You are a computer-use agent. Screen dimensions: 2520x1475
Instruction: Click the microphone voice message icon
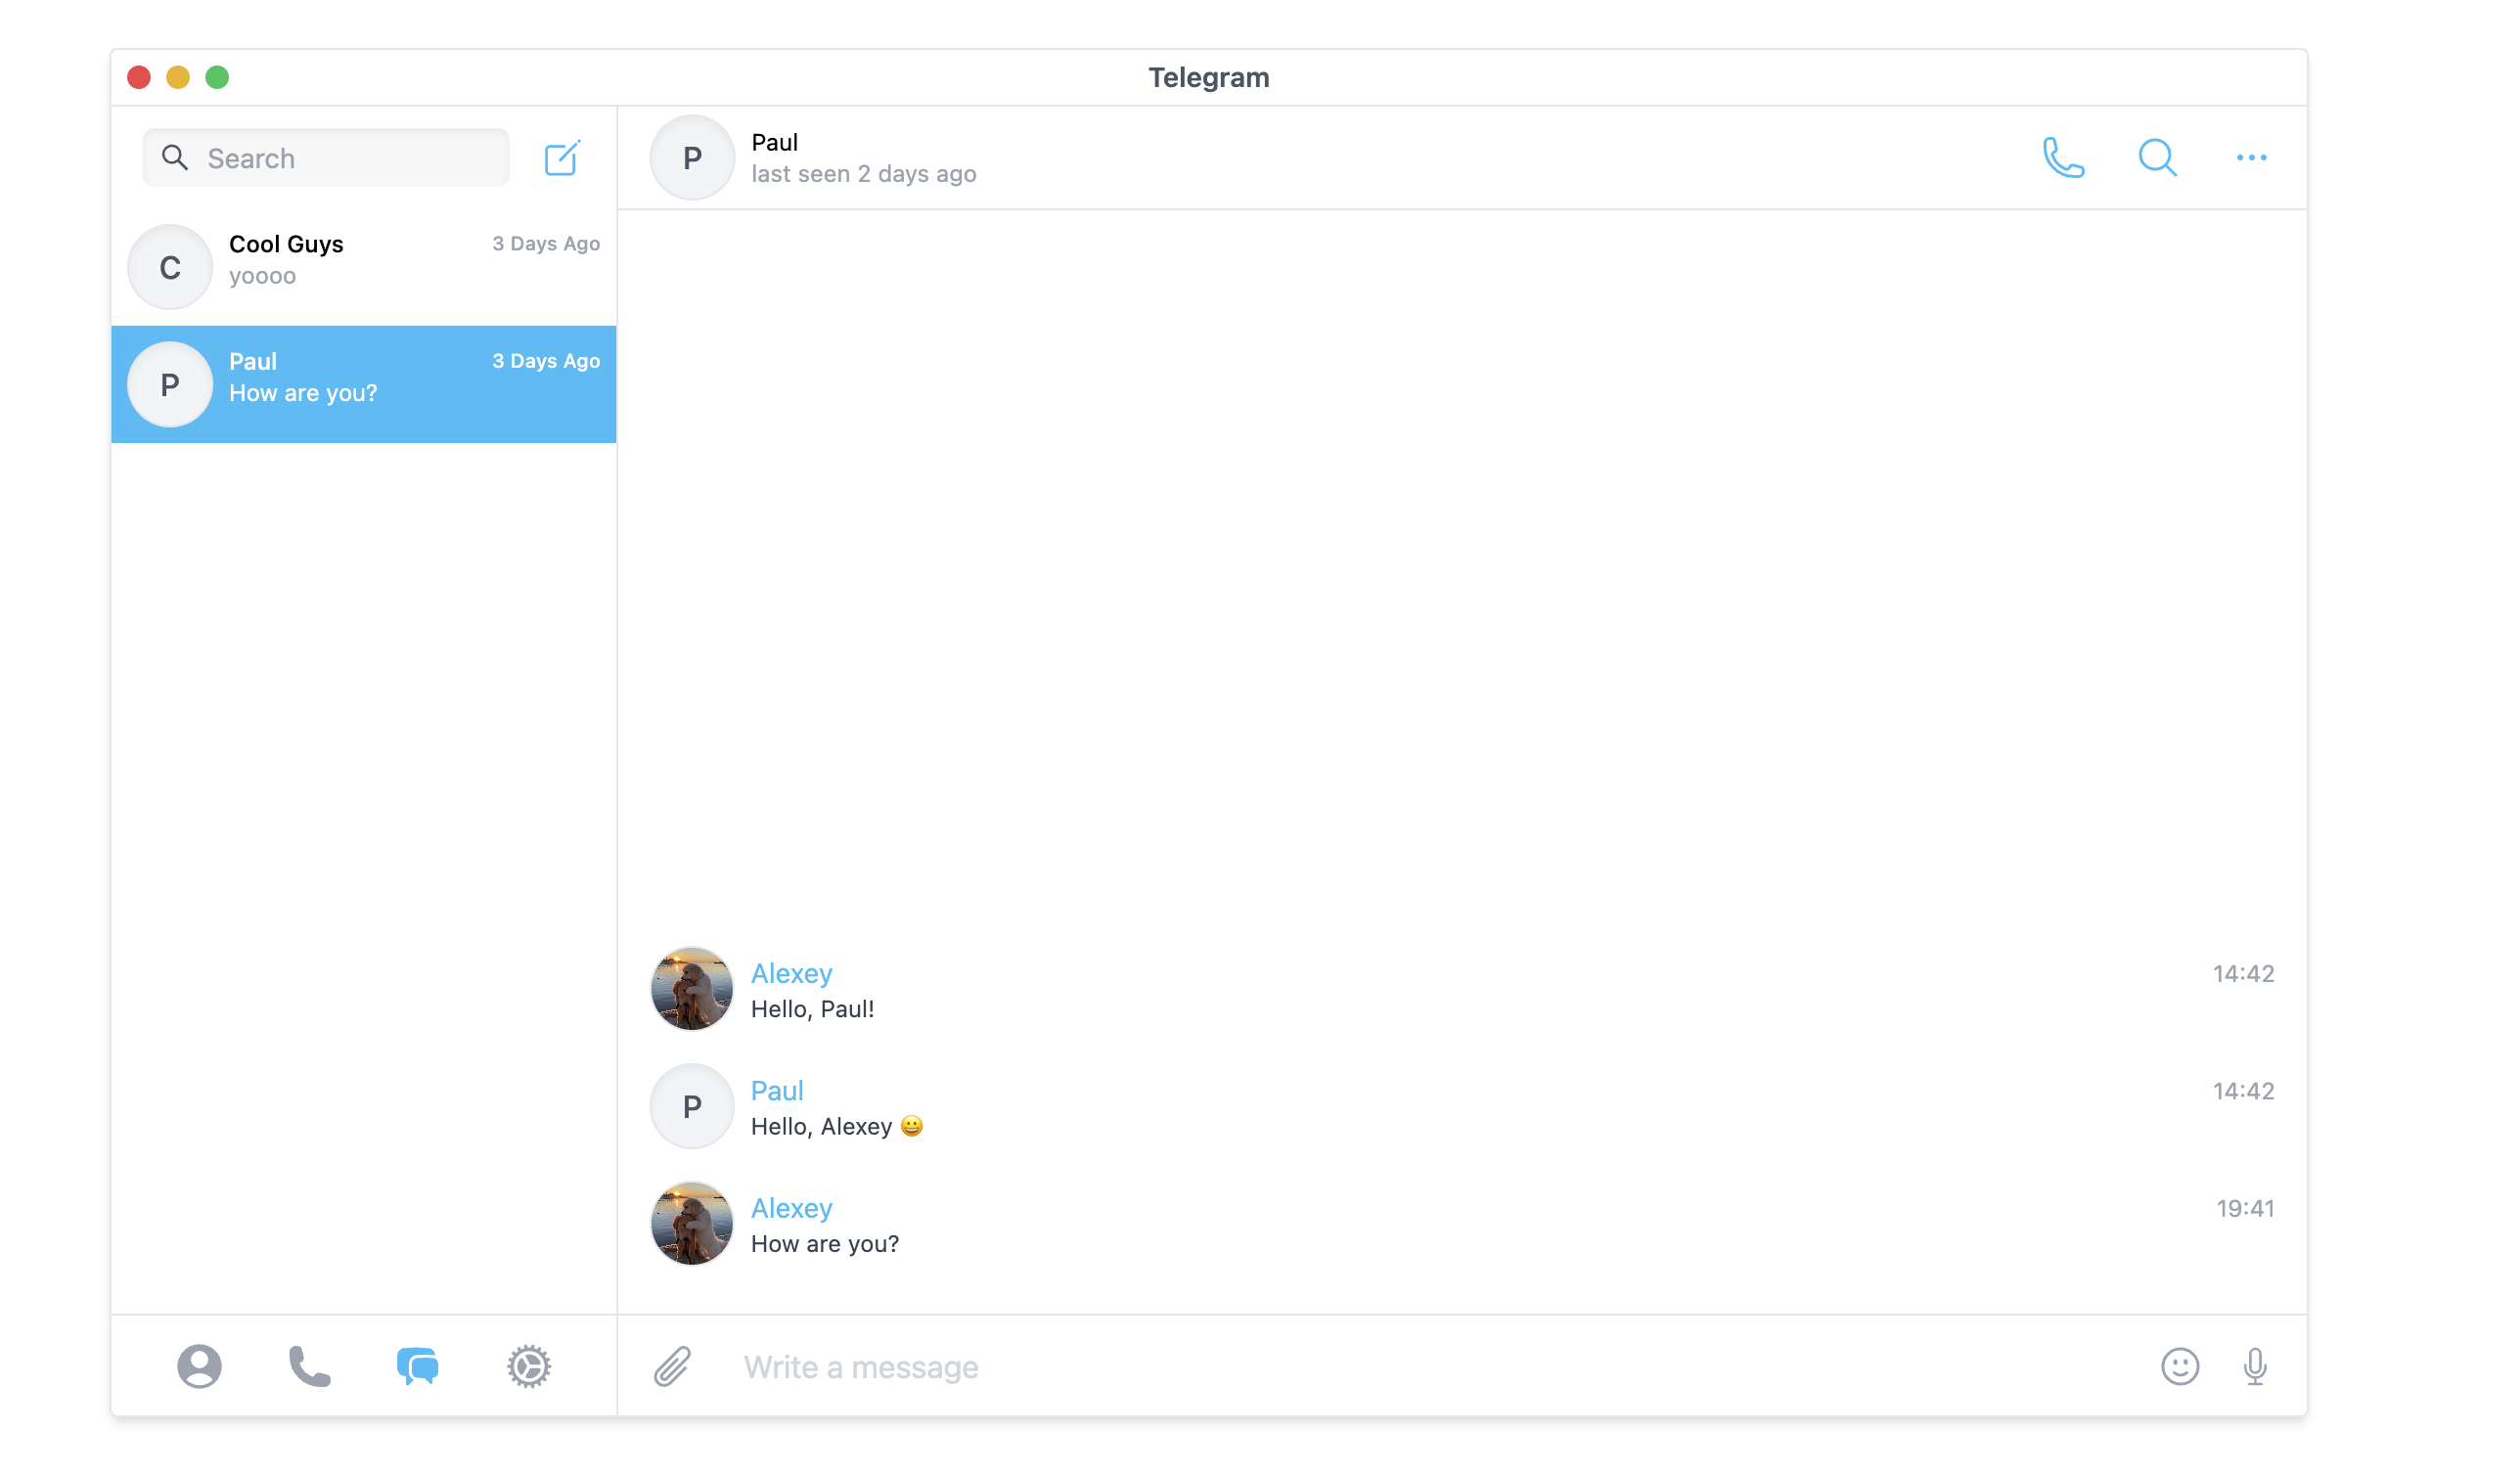pos(2254,1366)
